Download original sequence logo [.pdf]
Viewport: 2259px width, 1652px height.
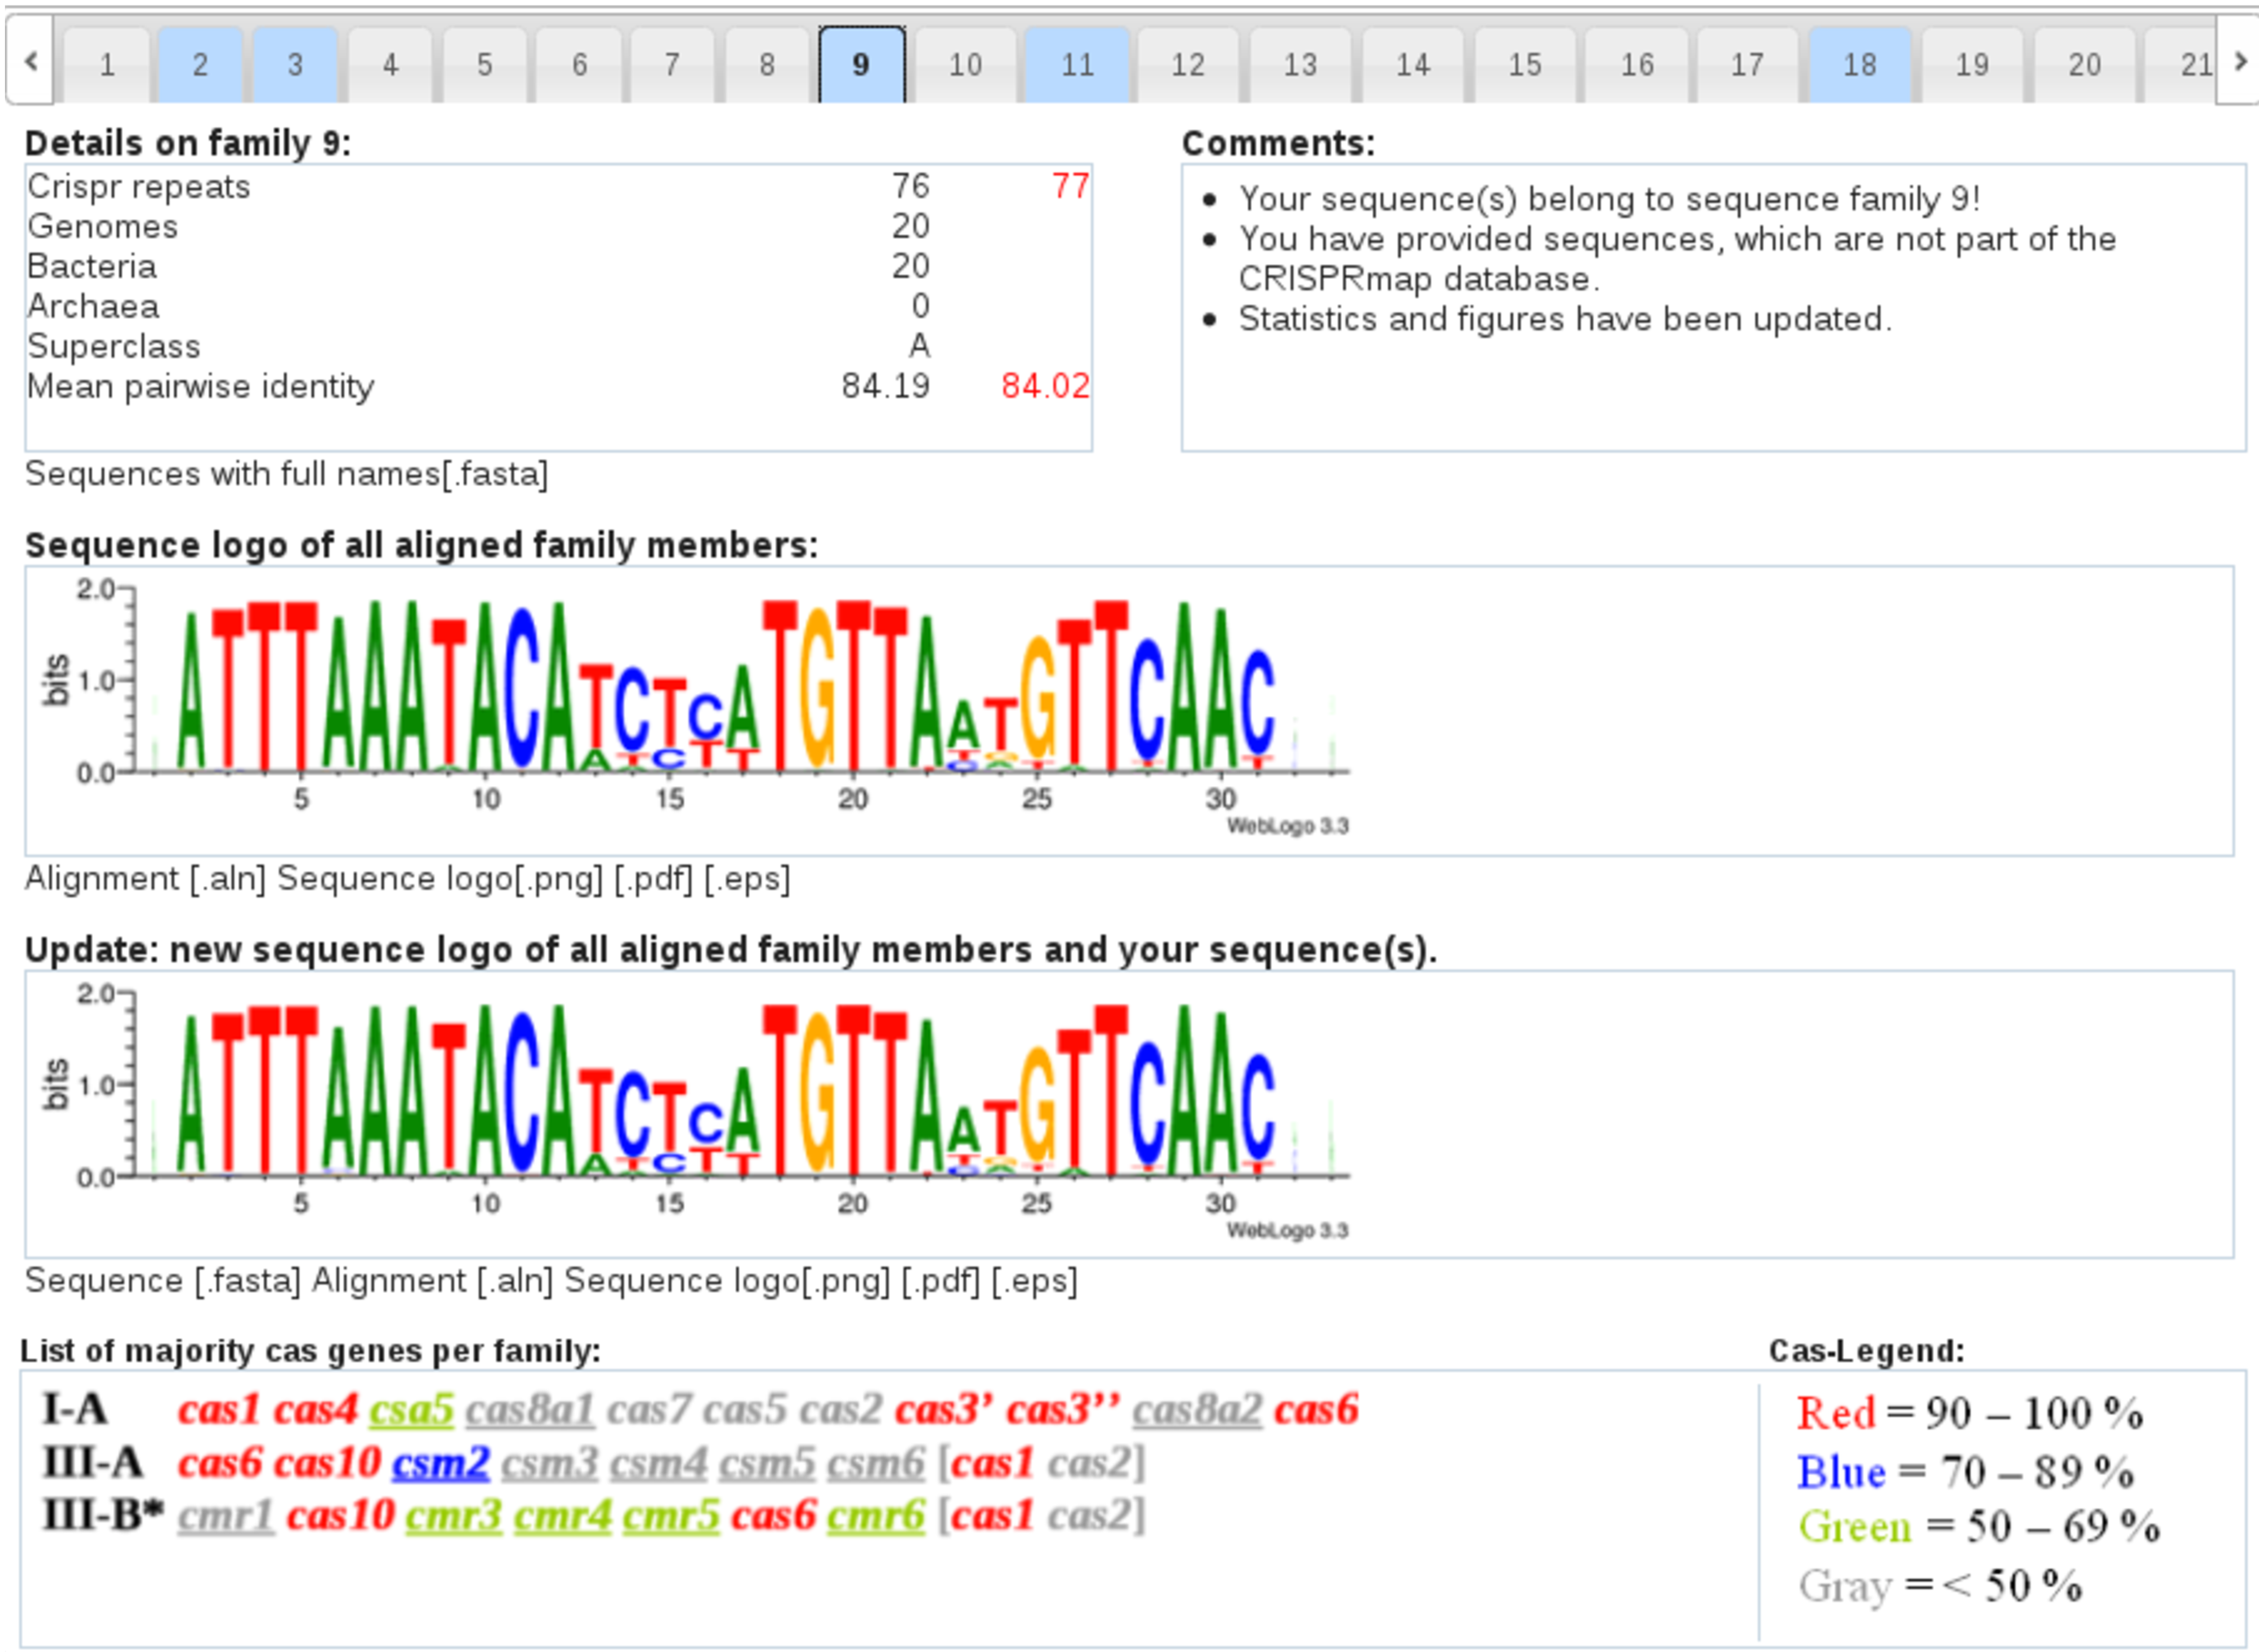tap(653, 879)
